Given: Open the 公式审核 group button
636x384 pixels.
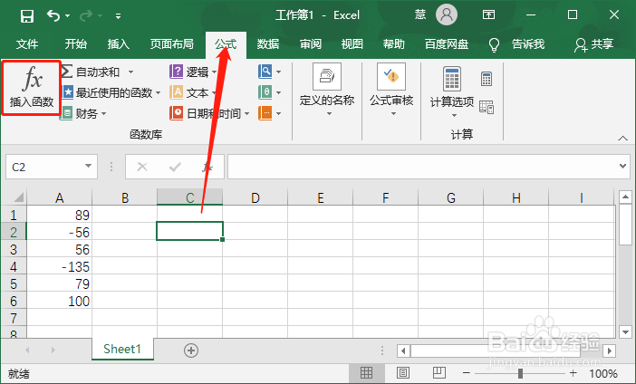Looking at the screenshot, I should pos(391,90).
